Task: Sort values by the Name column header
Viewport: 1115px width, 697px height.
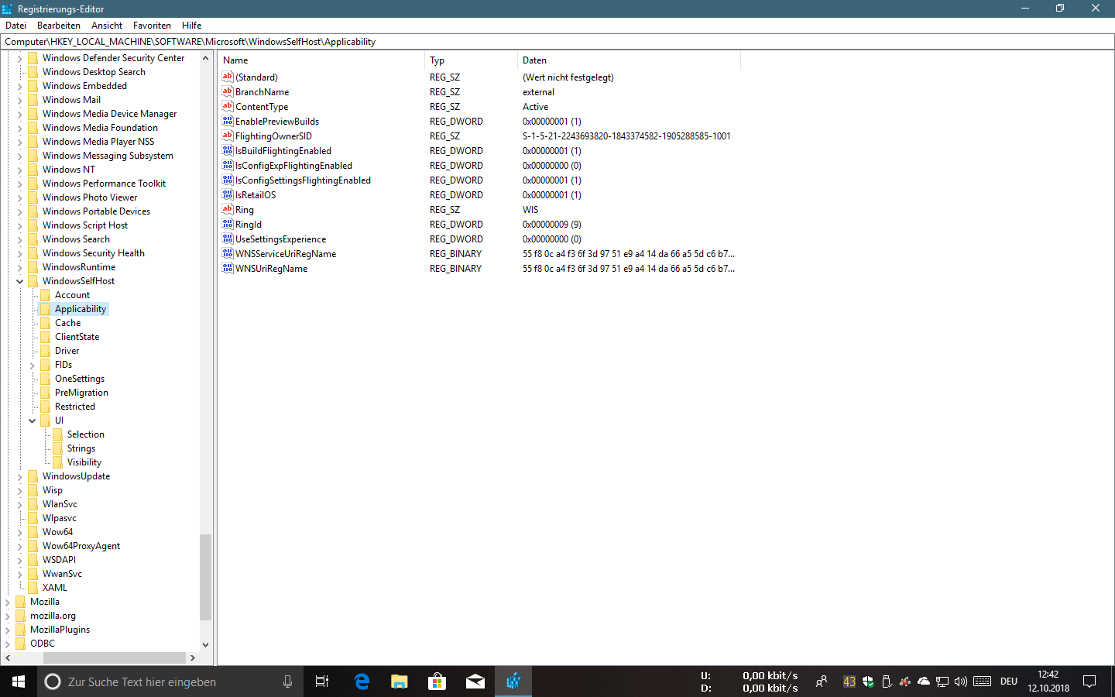Action: (x=321, y=60)
